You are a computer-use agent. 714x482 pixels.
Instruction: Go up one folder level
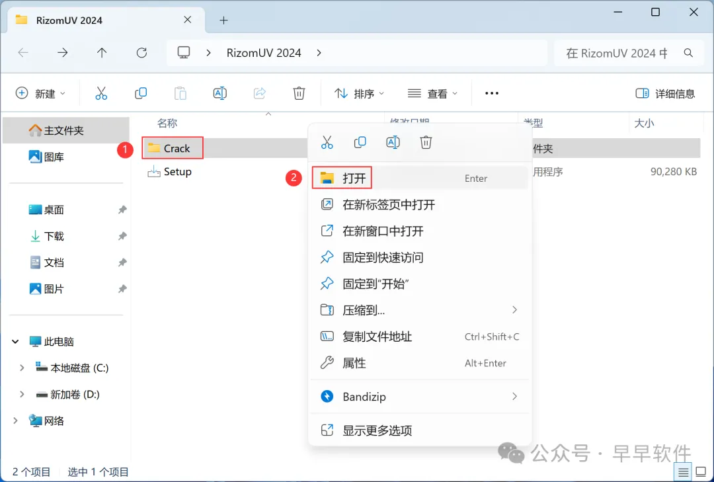(x=102, y=53)
